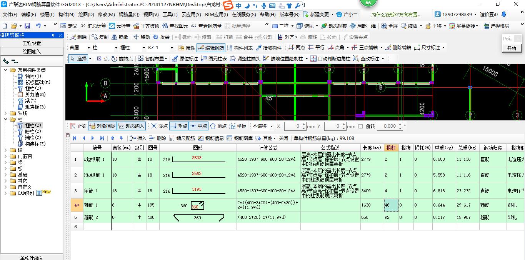
Task: Open the 云应用(Y) menu
Action: pyautogui.click(x=191, y=15)
